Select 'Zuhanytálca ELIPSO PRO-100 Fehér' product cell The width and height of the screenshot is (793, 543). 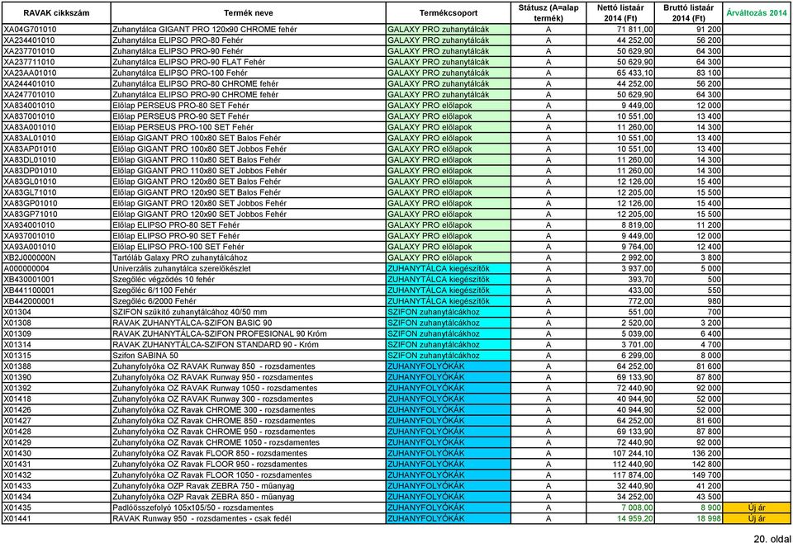coord(249,73)
